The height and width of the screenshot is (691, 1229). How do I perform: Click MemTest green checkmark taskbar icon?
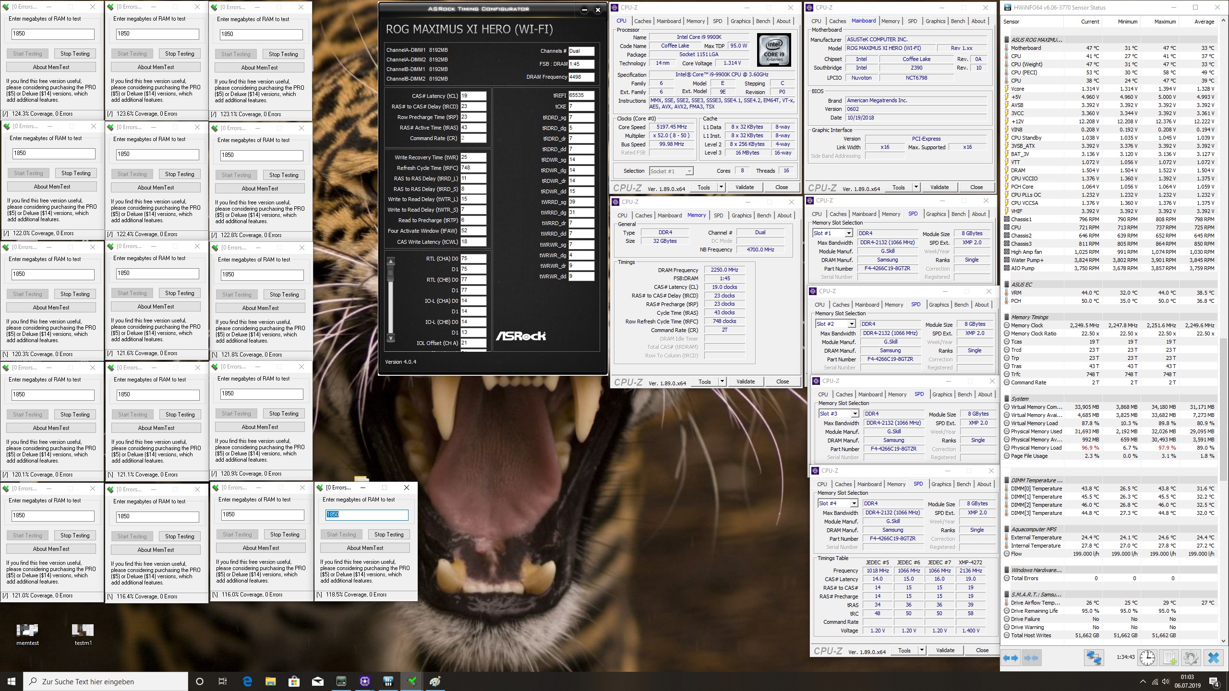(411, 681)
